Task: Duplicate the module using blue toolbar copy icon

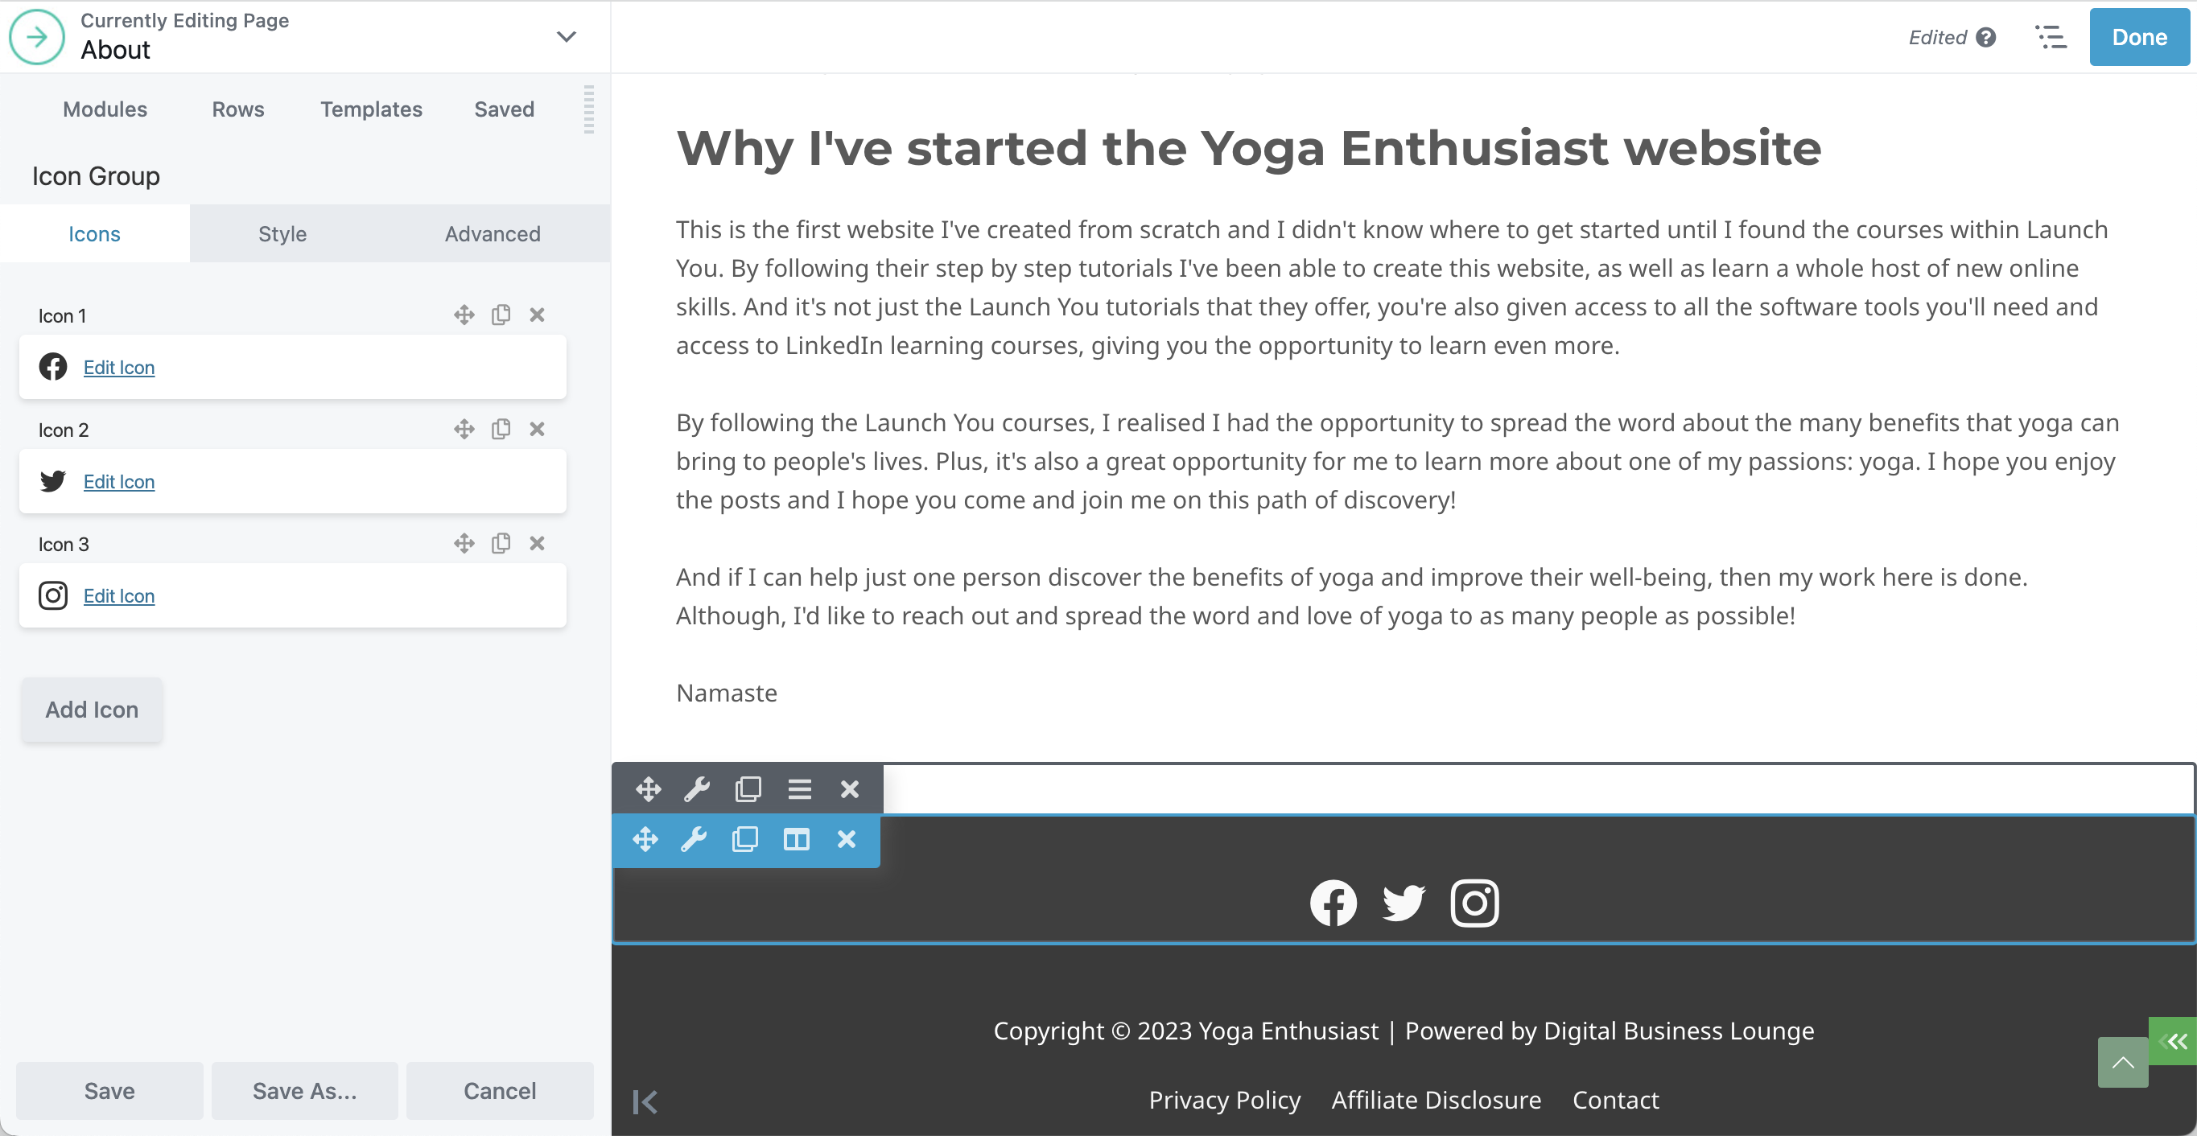Action: click(744, 839)
